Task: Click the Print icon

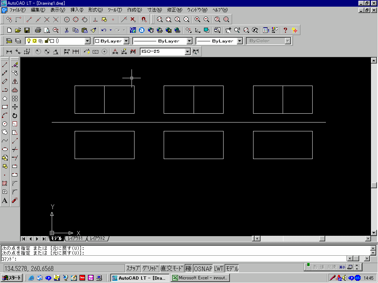Action: coord(38,30)
